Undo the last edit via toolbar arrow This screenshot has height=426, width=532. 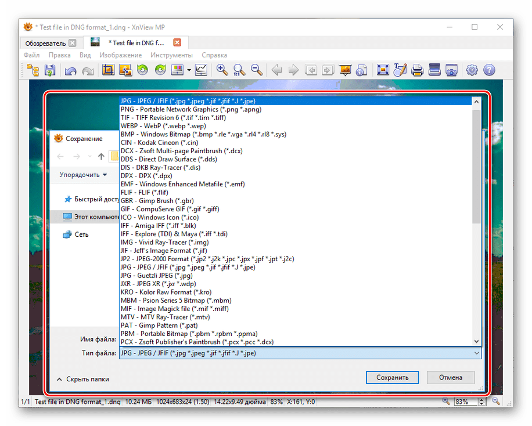pyautogui.click(x=71, y=71)
